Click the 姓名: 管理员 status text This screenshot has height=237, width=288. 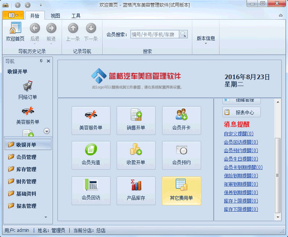pyautogui.click(x=51, y=230)
